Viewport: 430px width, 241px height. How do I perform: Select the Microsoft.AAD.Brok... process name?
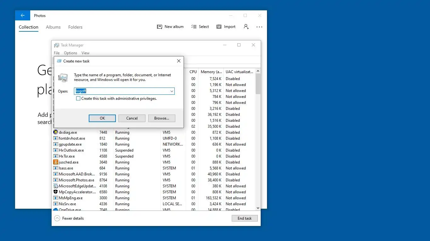click(77, 174)
